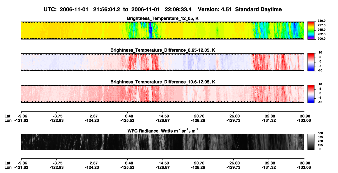Viewport: 338px width, 173px height.
Task: Click the 232.5 color bar label
Action: 322,34
